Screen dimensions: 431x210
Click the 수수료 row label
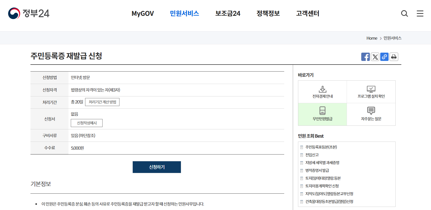[49, 148]
